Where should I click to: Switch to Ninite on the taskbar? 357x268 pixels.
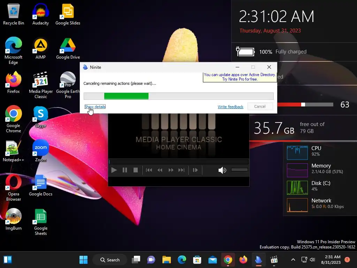coord(258,260)
